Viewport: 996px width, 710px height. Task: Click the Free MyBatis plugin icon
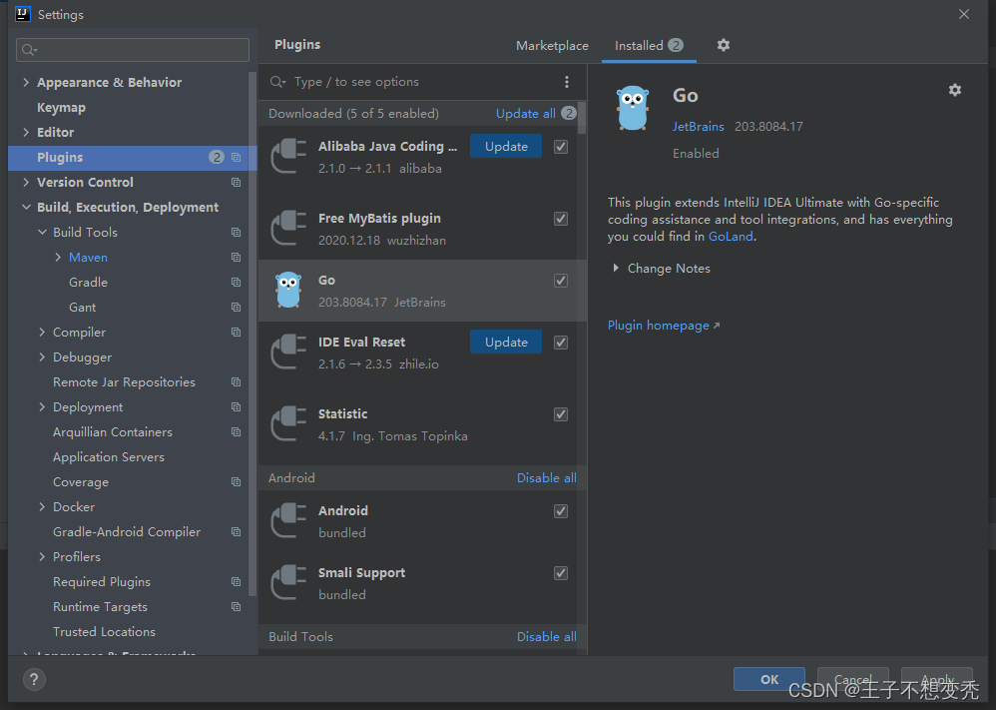(x=288, y=229)
